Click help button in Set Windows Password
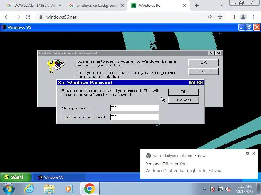 (192, 83)
